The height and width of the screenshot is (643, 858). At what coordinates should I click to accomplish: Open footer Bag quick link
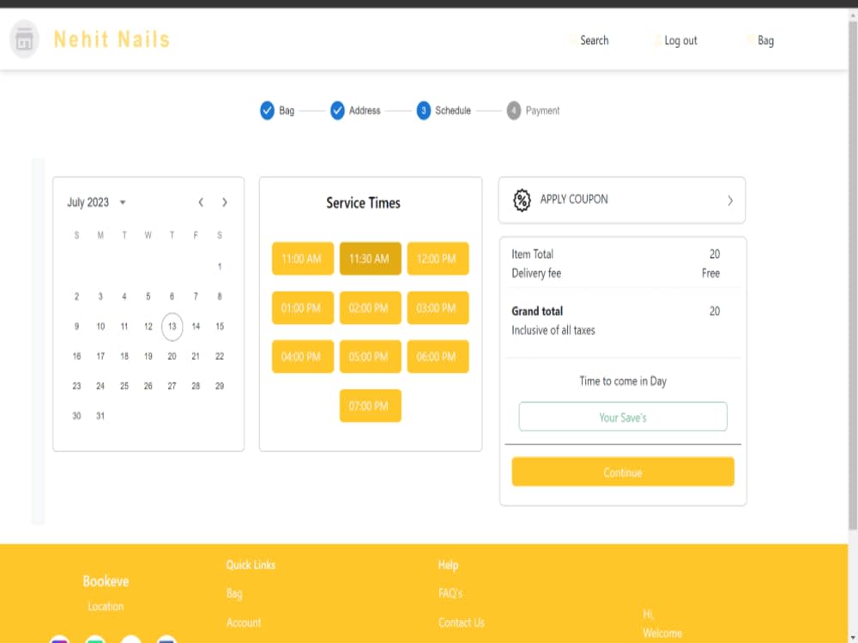coord(234,594)
